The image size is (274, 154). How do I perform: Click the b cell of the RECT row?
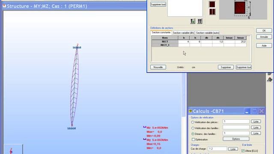[184, 41]
